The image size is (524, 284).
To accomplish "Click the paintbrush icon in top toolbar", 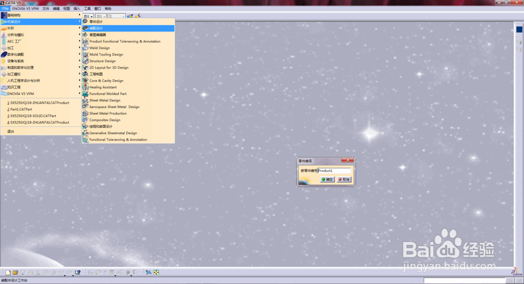I will (x=130, y=16).
